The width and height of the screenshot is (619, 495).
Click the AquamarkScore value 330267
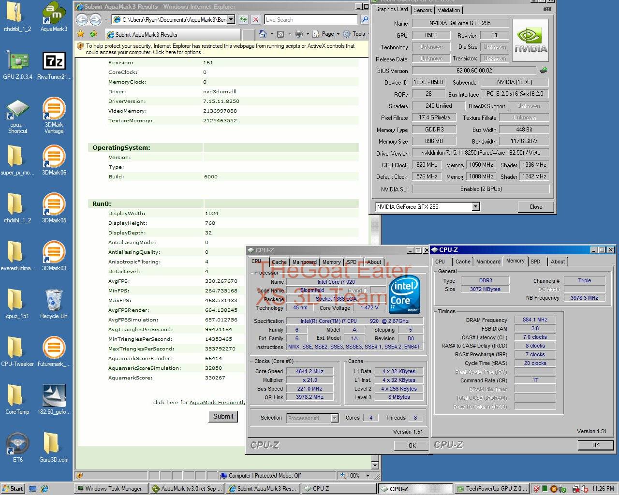click(x=215, y=378)
